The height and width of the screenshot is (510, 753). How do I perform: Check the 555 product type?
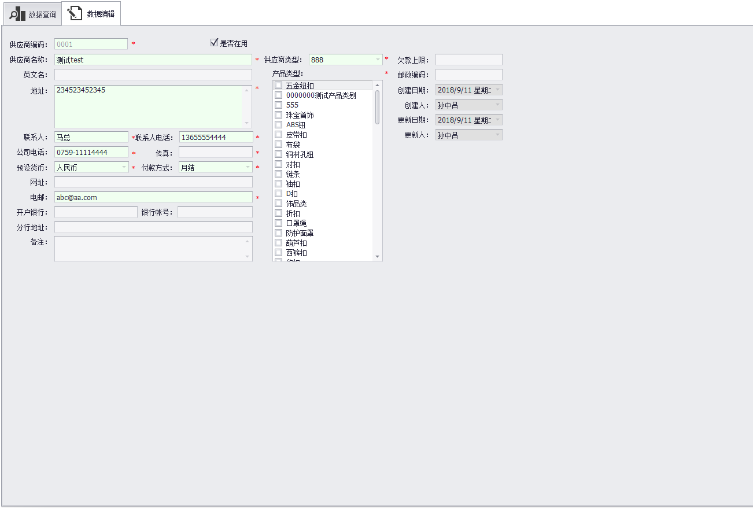click(278, 105)
